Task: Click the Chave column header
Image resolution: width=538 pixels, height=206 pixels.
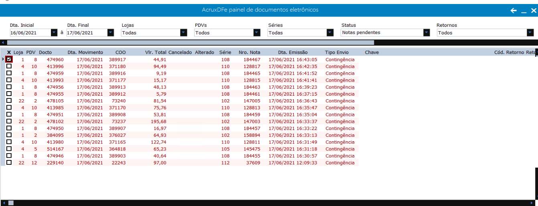Action: [372, 52]
